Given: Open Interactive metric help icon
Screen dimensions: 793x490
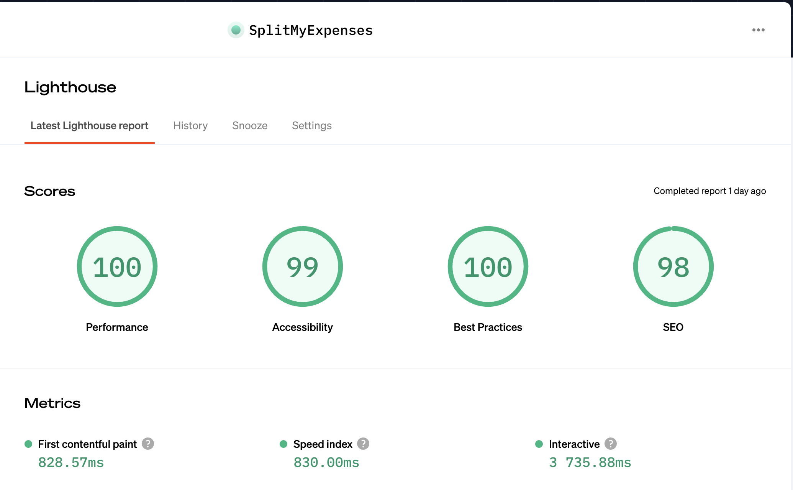Looking at the screenshot, I should coord(611,444).
